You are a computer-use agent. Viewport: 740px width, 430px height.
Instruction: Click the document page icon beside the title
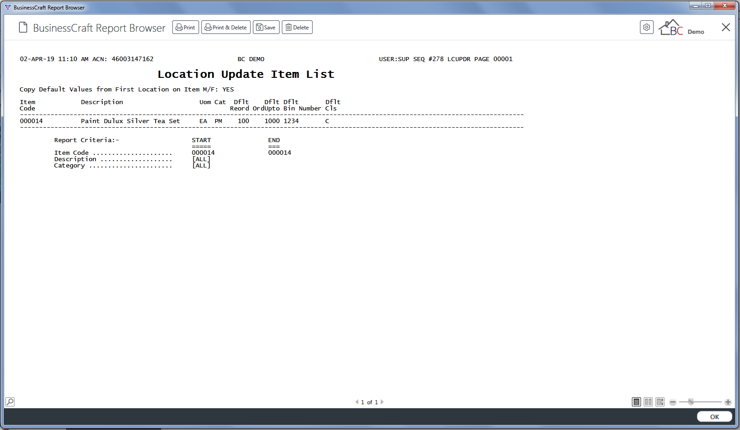[23, 28]
